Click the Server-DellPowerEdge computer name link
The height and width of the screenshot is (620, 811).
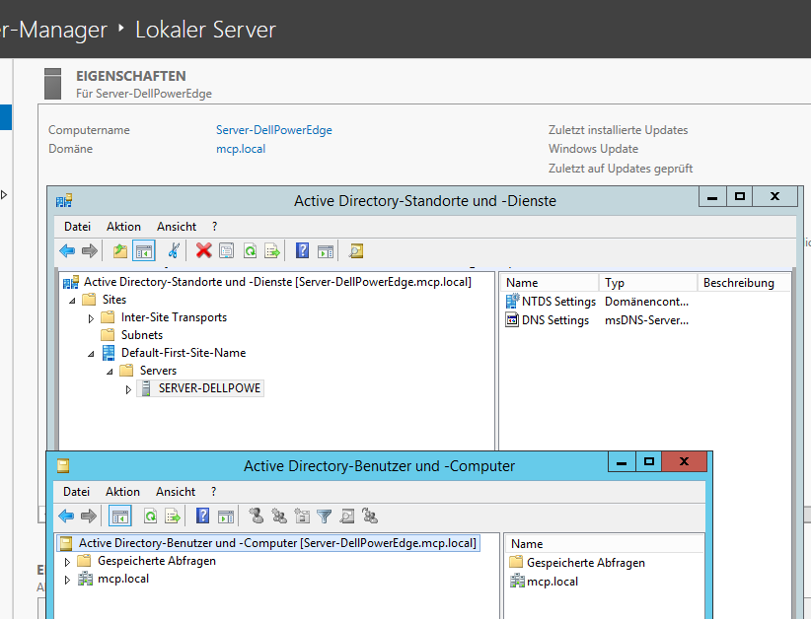tap(274, 130)
